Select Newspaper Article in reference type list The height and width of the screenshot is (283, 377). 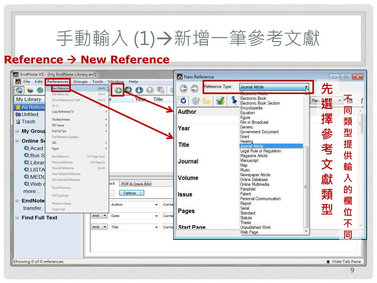[x=255, y=175]
